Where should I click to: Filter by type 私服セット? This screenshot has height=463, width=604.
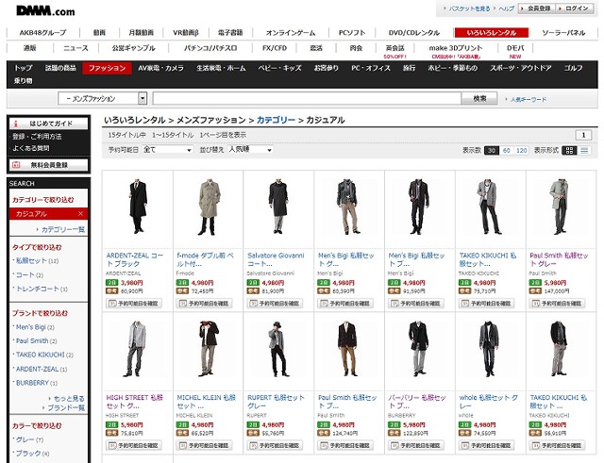(x=31, y=260)
